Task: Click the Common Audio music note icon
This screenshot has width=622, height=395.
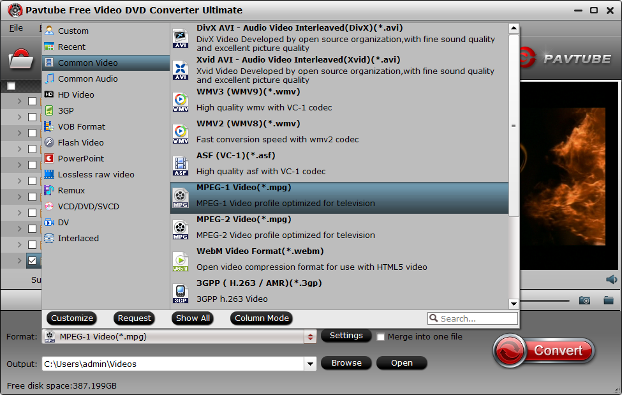Action: tap(49, 78)
